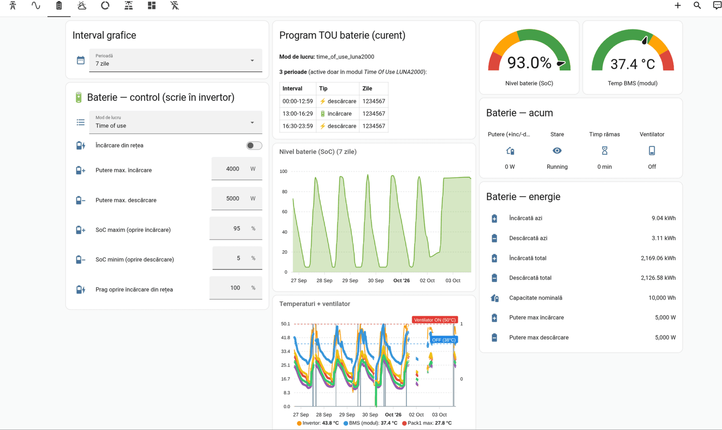Edit Prag oprire încărcare 100 % field
The width and height of the screenshot is (722, 430).
click(236, 288)
